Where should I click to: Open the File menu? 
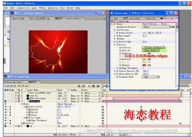pyautogui.click(x=6, y=8)
